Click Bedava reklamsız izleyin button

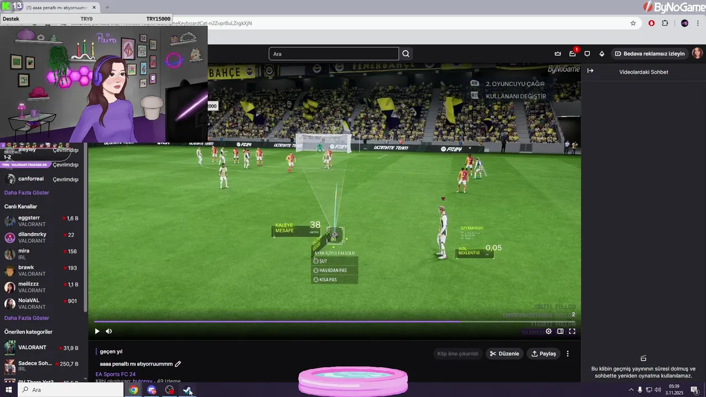[x=649, y=53]
